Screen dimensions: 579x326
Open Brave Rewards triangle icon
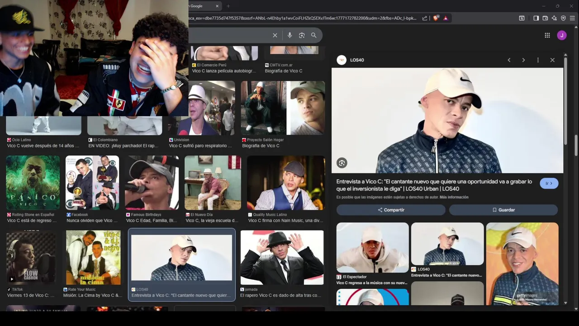pos(446,18)
